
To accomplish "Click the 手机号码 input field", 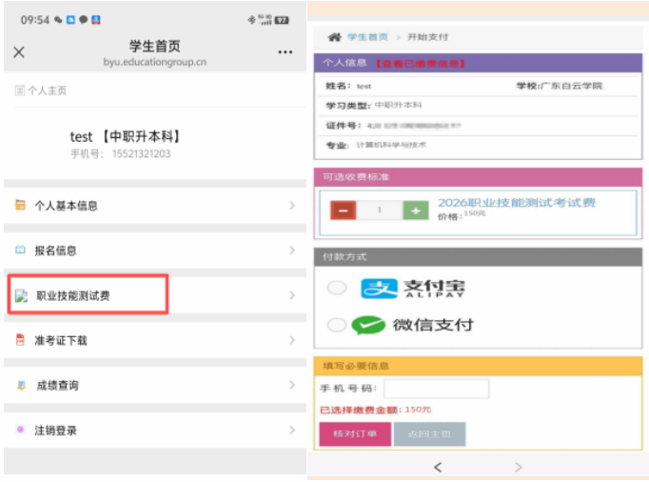I will click(436, 389).
